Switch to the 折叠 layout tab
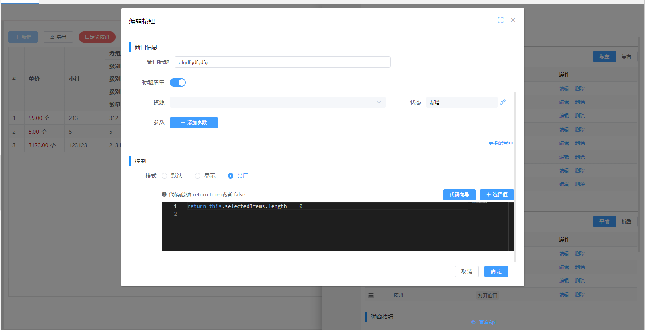This screenshot has height=330, width=645. coord(626,222)
